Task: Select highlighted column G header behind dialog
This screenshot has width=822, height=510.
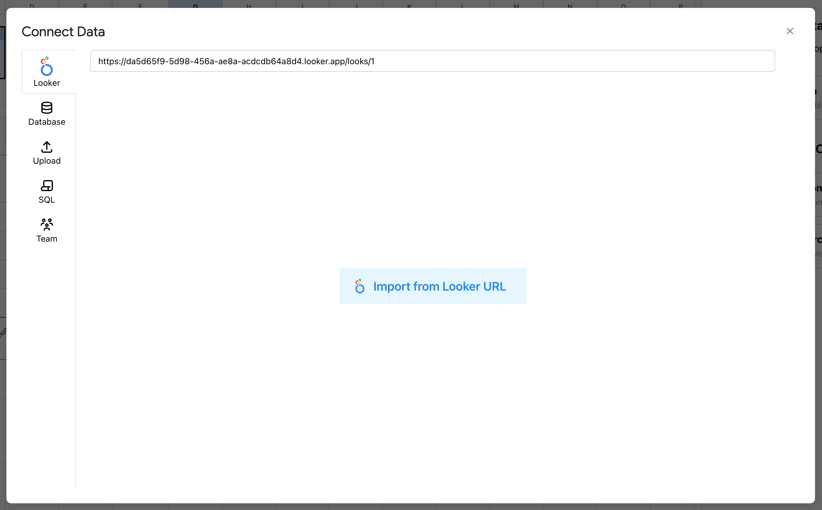Action: [195, 4]
